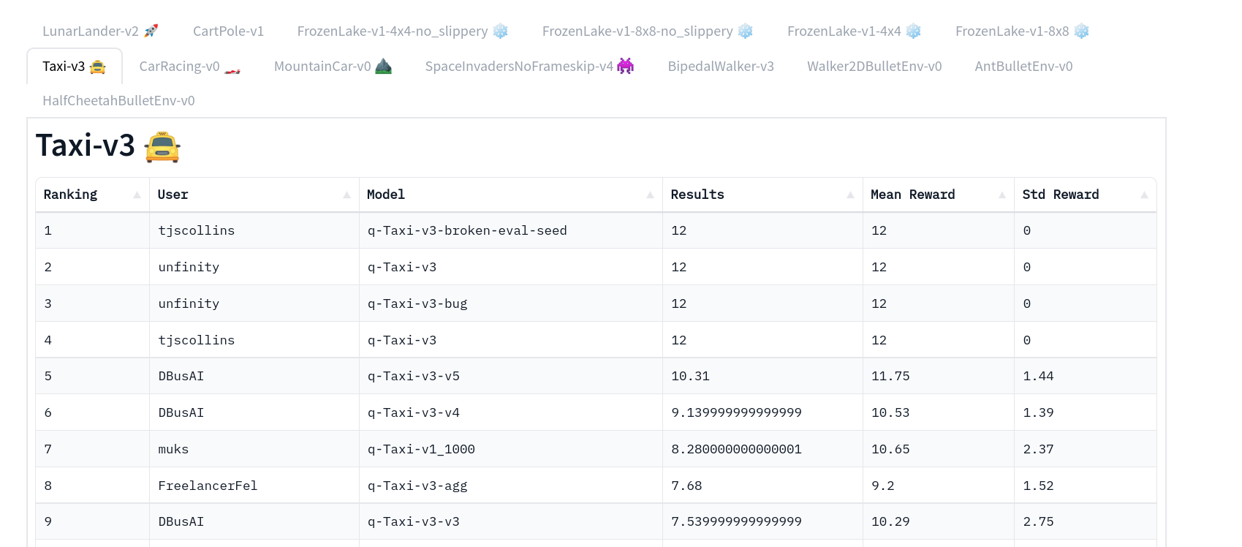1242x547 pixels.
Task: Click the rocket icon on LunarLander-v2 tab
Action: click(x=151, y=31)
